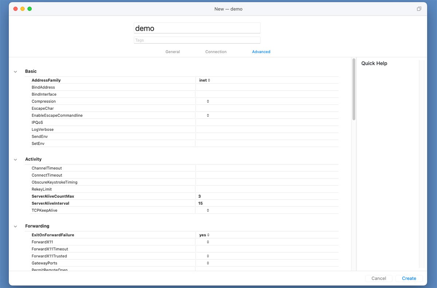Screen dimensions: 437x288
Task: Open the ExitOnForwardFailure yes dropdown
Action: point(205,235)
